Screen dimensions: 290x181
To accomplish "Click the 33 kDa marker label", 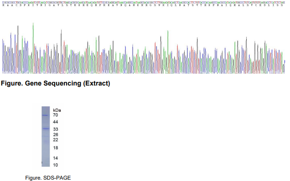I will point(56,129).
